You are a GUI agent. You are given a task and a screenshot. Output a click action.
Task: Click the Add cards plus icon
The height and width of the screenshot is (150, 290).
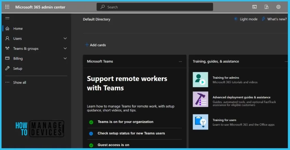(x=87, y=45)
